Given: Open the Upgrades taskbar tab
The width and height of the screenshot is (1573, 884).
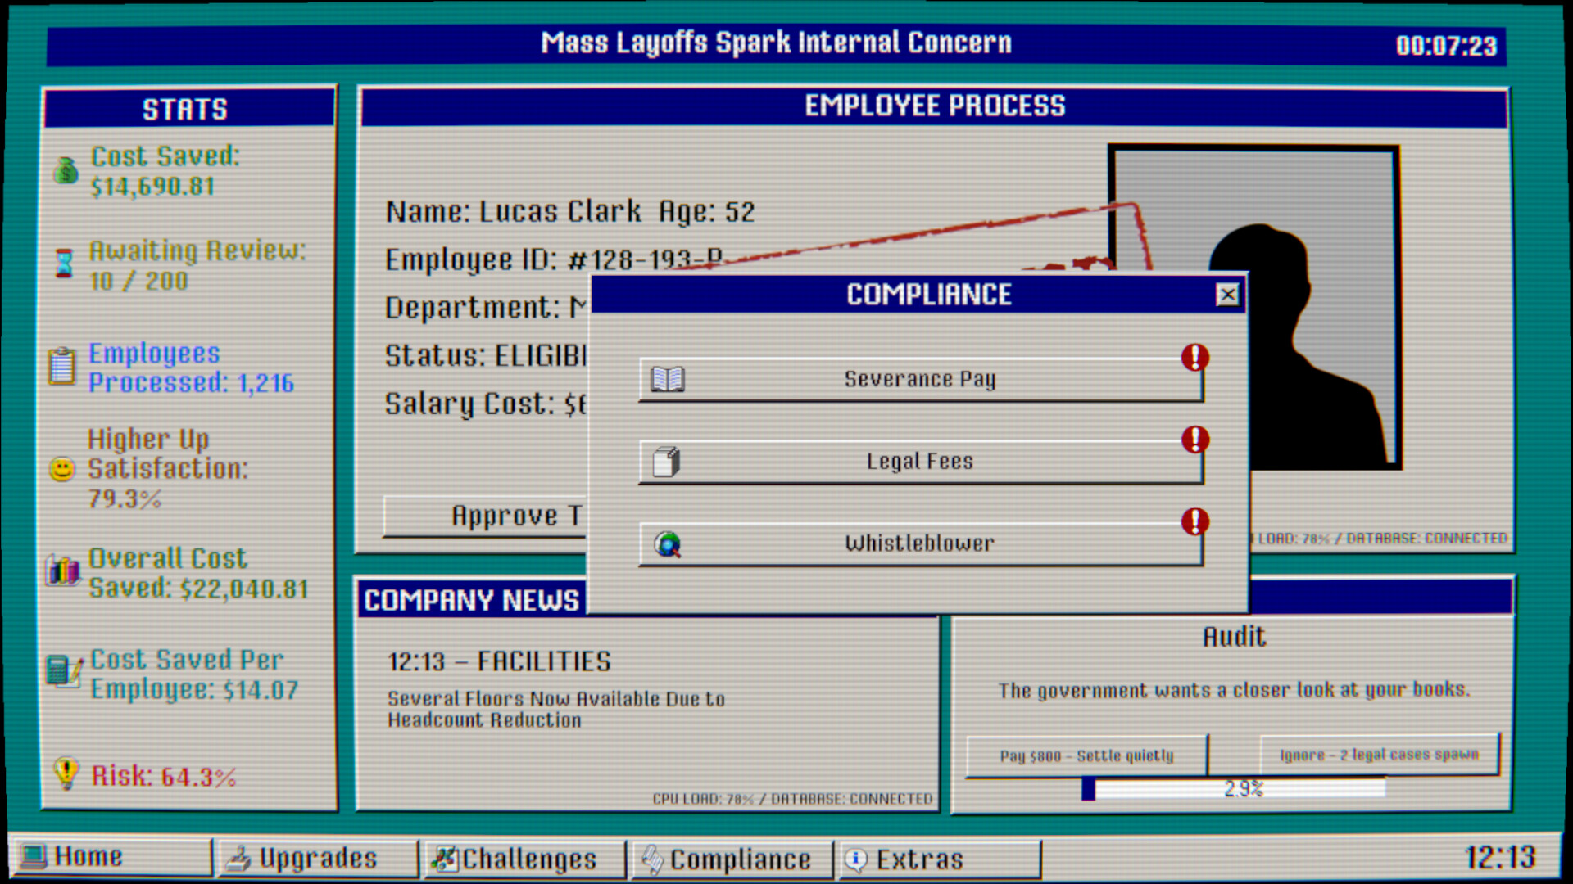Looking at the screenshot, I should [x=318, y=859].
